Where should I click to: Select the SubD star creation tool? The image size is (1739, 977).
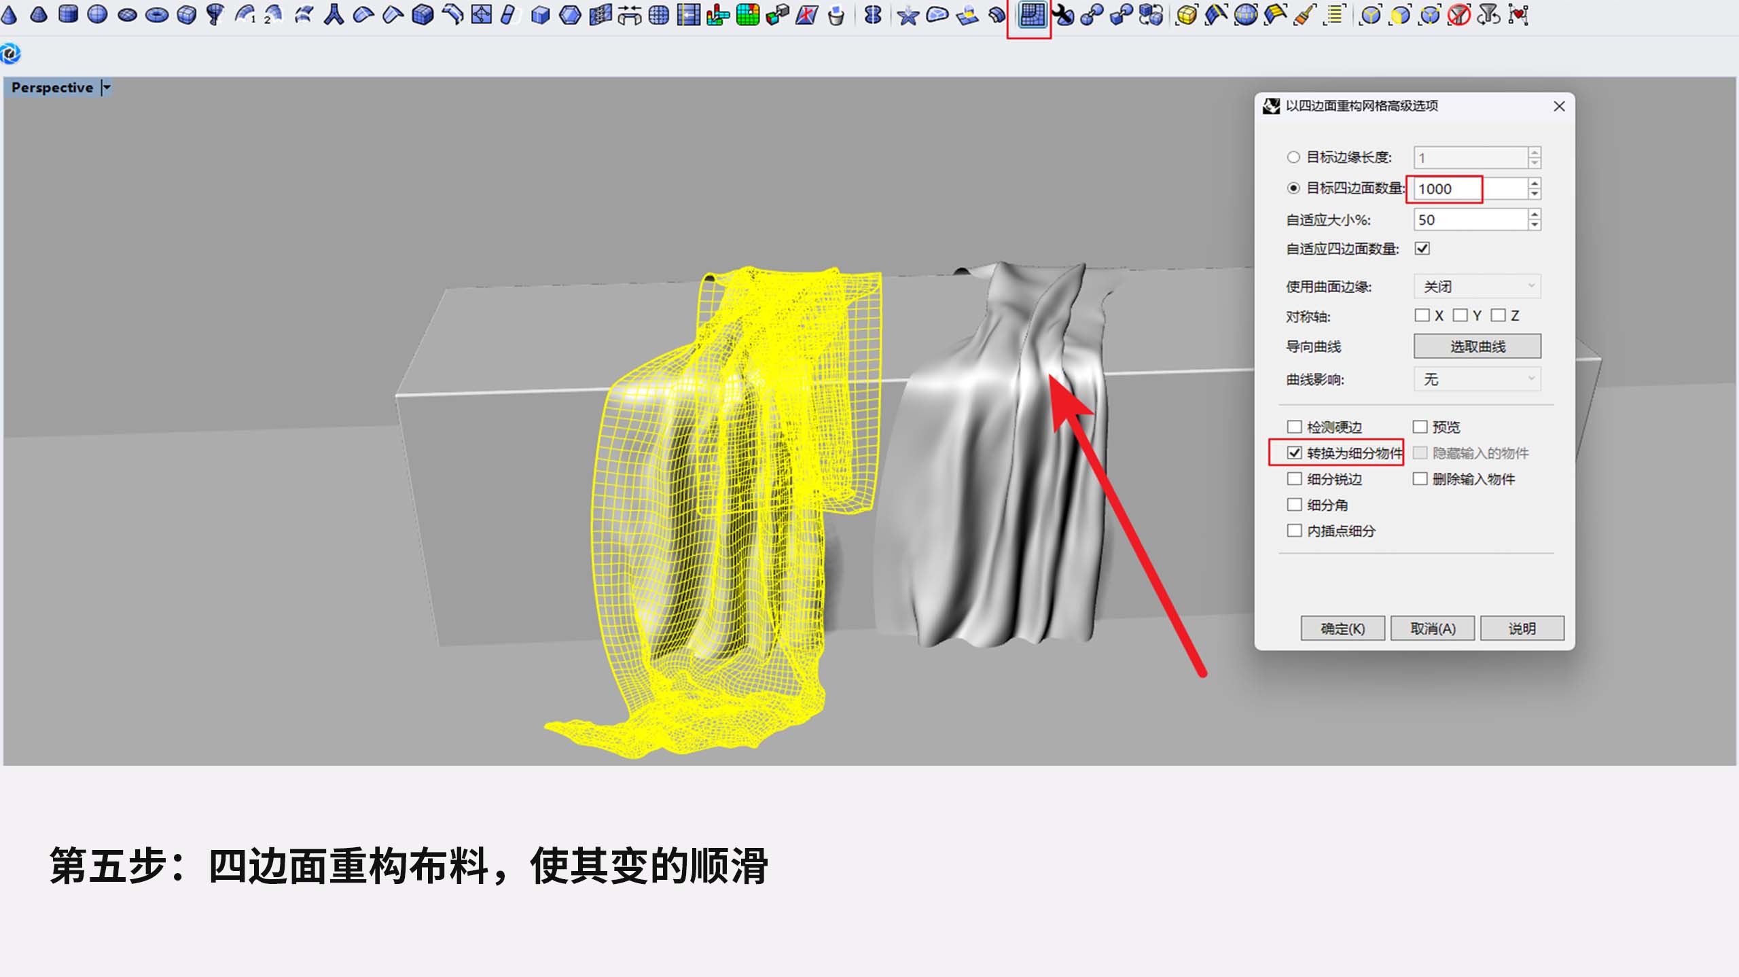pyautogui.click(x=908, y=16)
